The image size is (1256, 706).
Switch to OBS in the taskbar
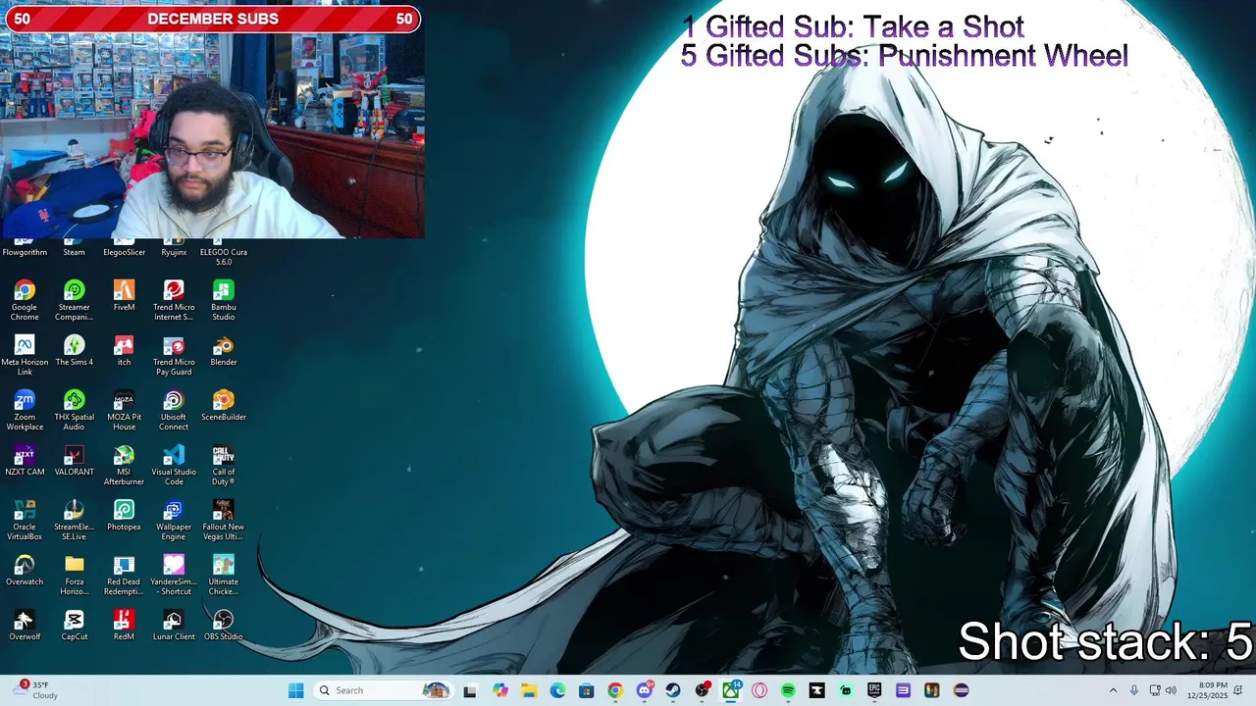click(x=702, y=690)
